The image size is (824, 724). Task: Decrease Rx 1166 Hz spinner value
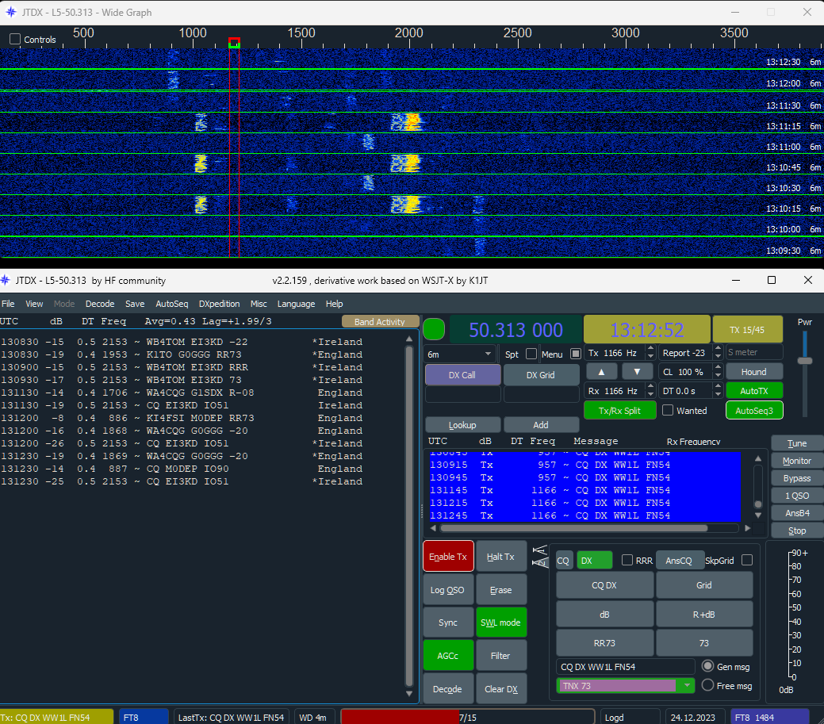click(x=650, y=395)
